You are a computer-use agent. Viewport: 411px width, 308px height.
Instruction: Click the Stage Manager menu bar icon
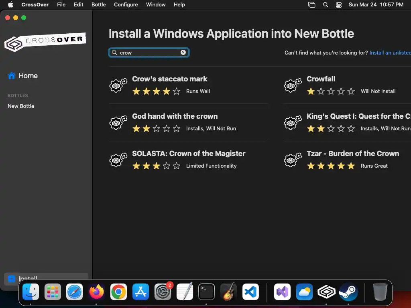tap(311, 5)
